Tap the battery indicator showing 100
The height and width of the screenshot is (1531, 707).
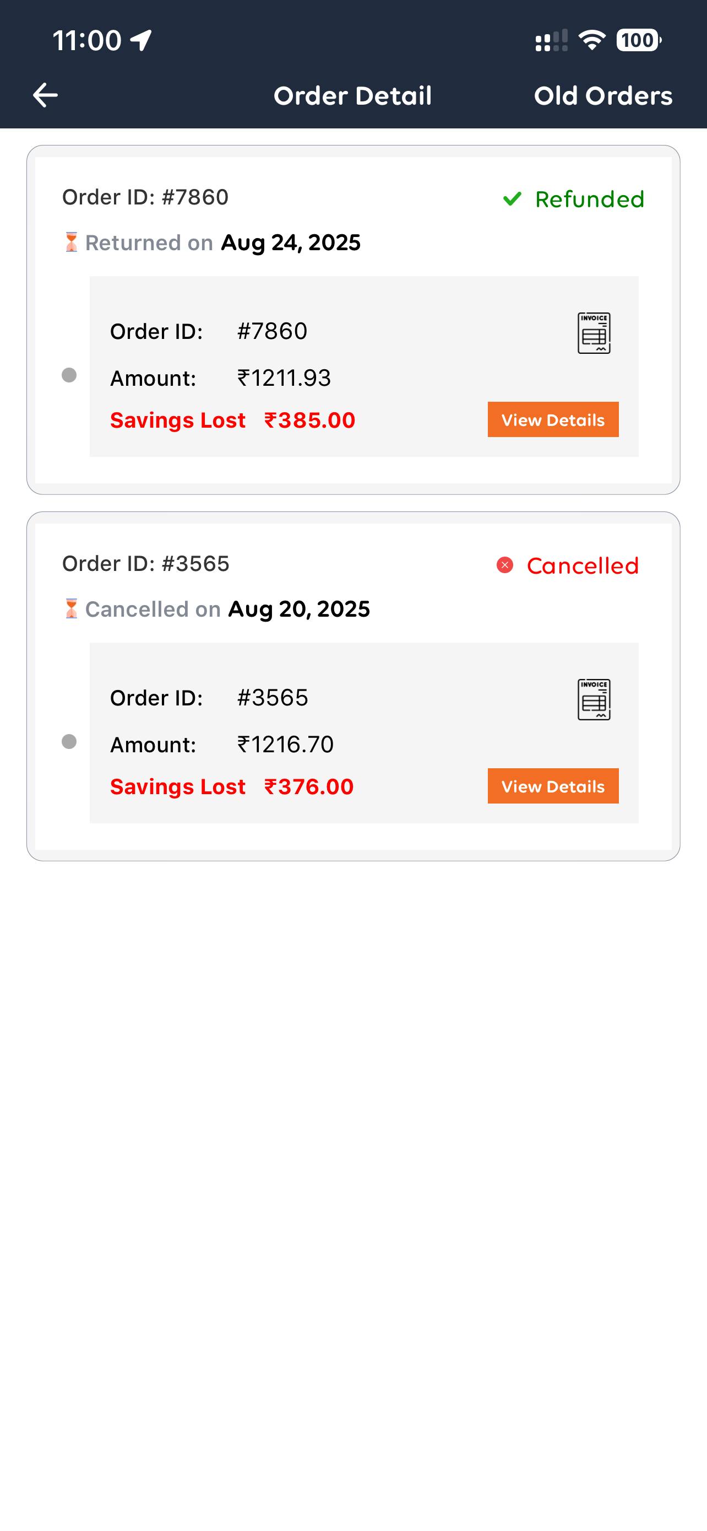tap(638, 40)
